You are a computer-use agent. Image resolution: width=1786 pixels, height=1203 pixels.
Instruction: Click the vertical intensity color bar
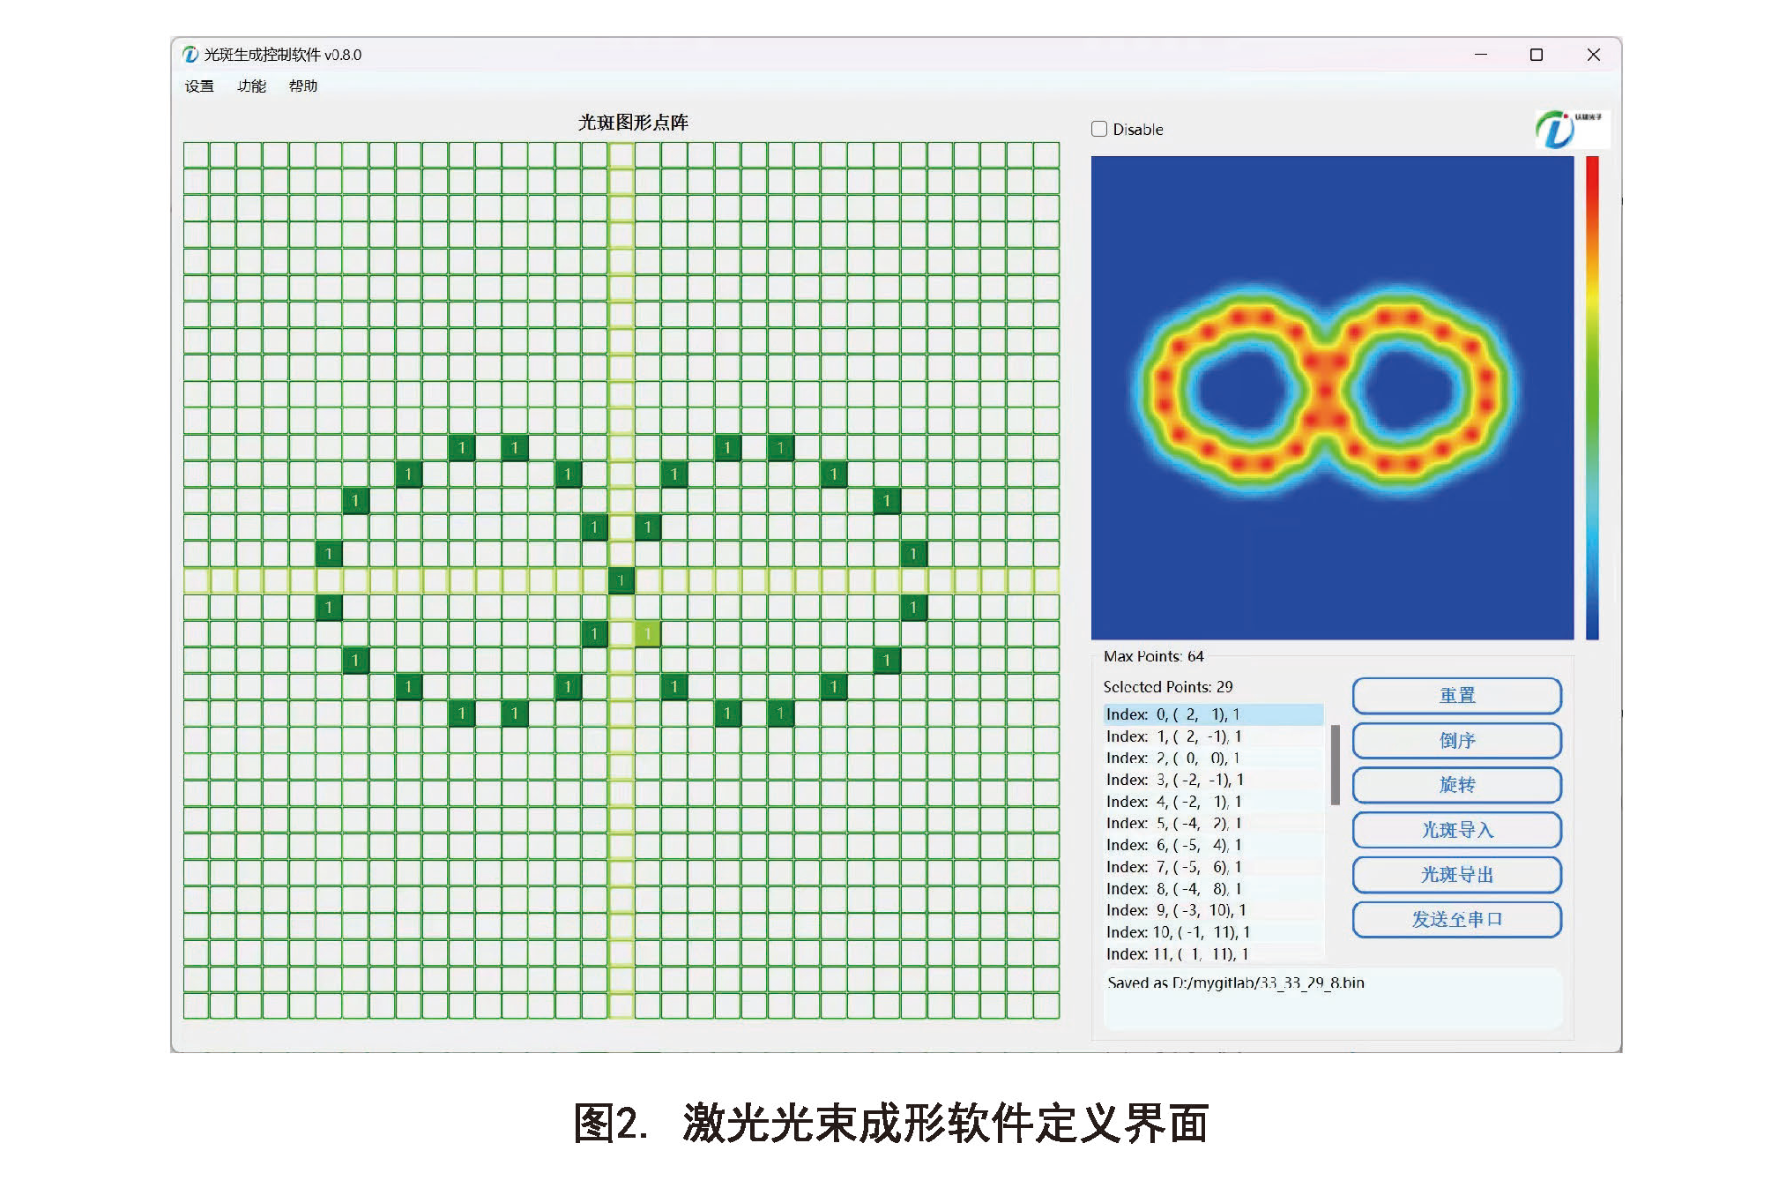[x=1592, y=397]
